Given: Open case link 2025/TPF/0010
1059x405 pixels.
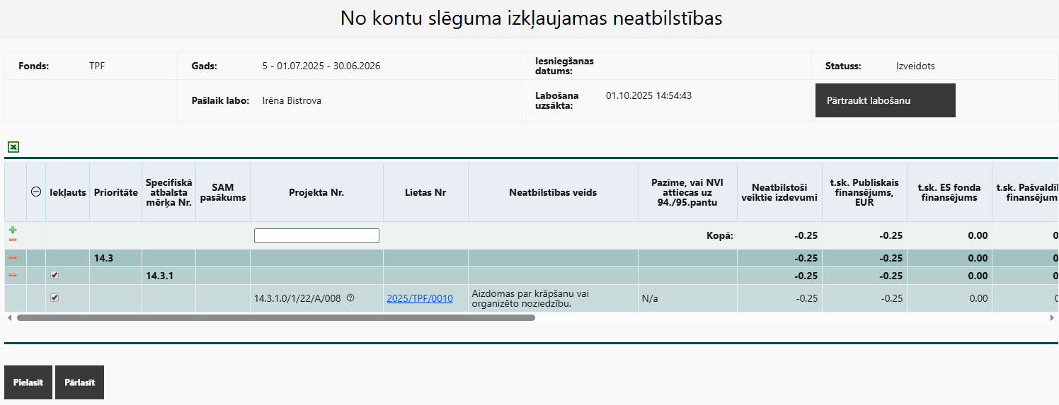Looking at the screenshot, I should (420, 298).
